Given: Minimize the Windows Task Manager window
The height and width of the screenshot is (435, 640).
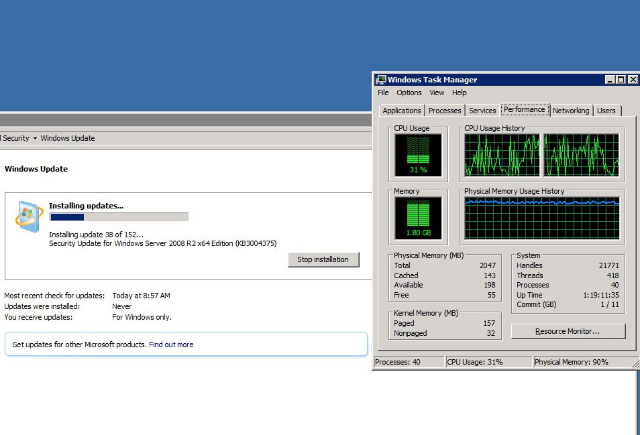Looking at the screenshot, I should click(x=609, y=80).
